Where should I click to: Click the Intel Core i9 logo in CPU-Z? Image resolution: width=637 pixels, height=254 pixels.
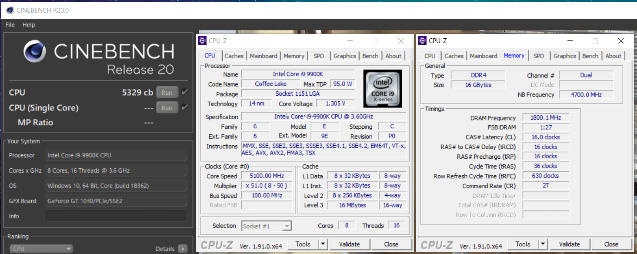click(382, 88)
